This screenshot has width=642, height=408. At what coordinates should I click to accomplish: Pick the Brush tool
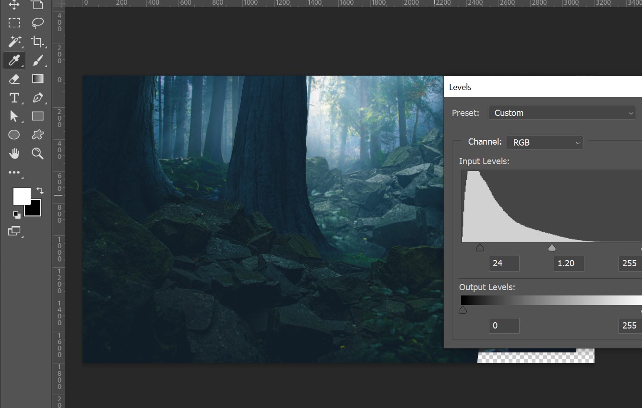click(37, 60)
